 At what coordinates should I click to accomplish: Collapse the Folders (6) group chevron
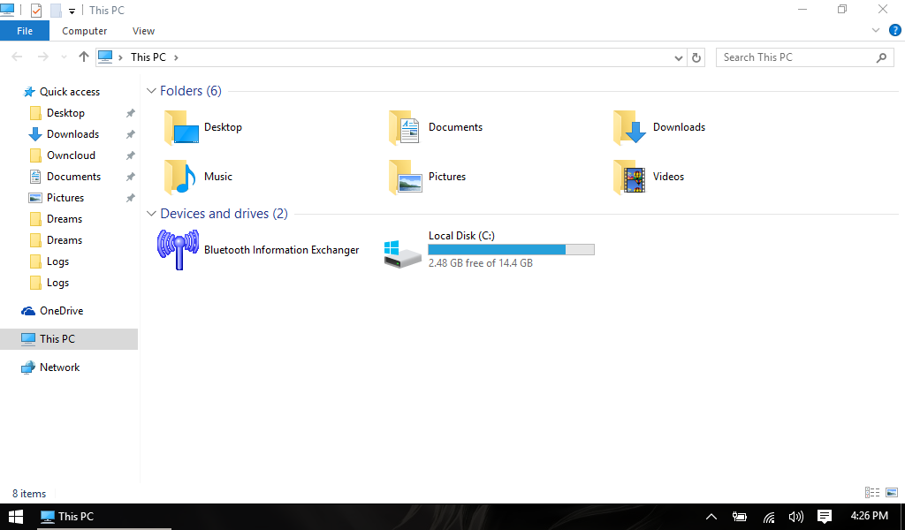pyautogui.click(x=151, y=91)
